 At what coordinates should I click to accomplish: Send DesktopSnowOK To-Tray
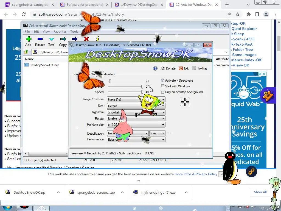coord(200,68)
